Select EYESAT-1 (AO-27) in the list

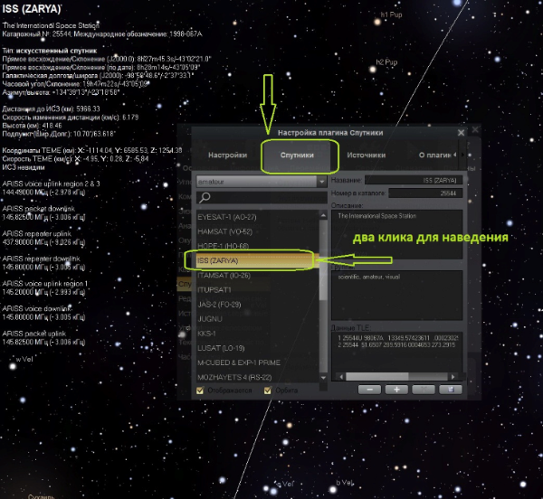(x=258, y=217)
